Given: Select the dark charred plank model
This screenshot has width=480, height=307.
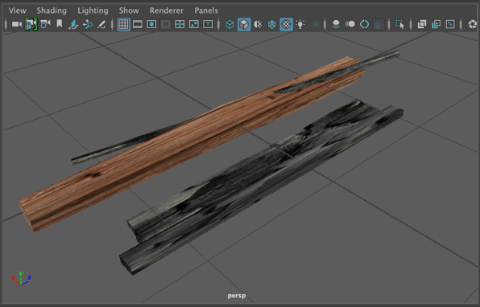Looking at the screenshot, I should [260, 186].
